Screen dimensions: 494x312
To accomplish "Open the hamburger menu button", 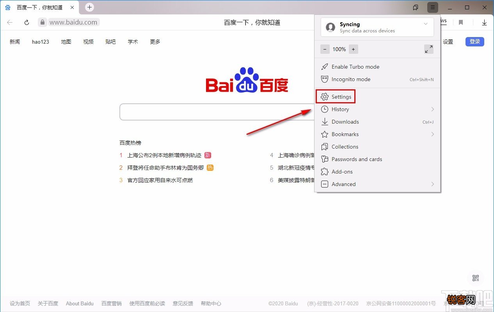I will 432,7.
